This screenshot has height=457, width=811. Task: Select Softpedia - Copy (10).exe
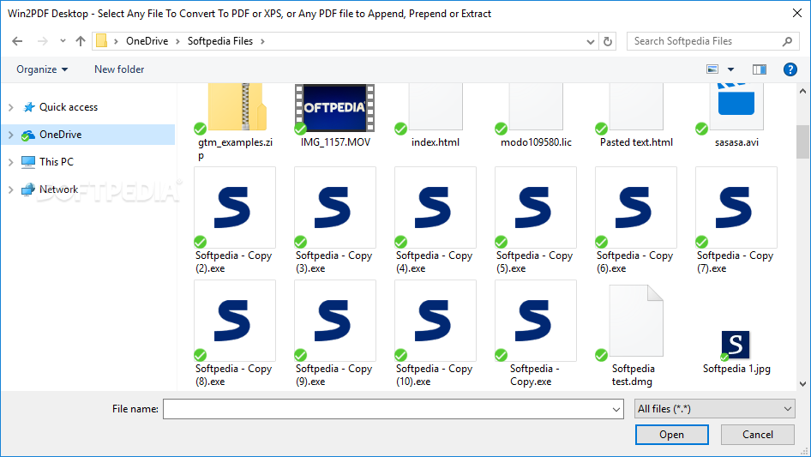[x=436, y=334]
